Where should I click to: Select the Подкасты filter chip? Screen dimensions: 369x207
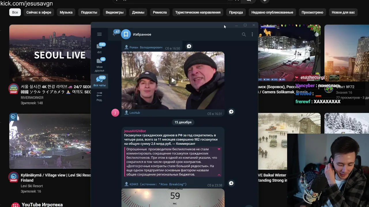coord(89,12)
